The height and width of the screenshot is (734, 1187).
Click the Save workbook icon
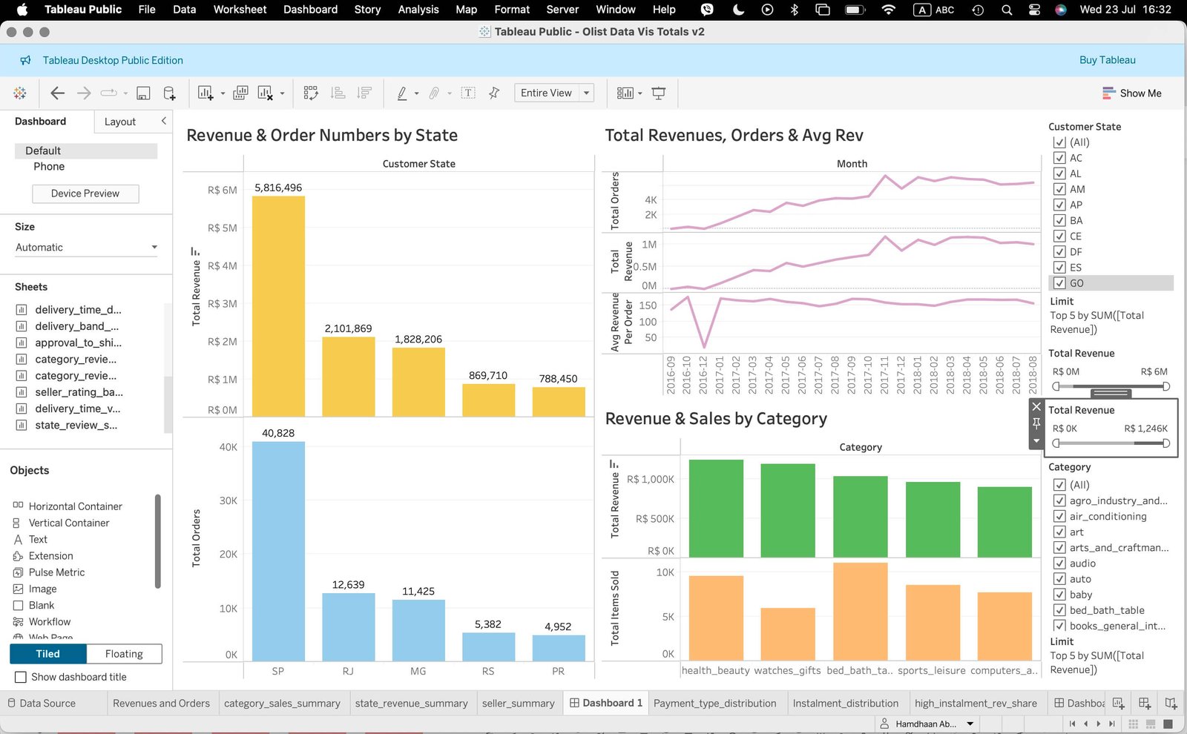click(x=143, y=93)
